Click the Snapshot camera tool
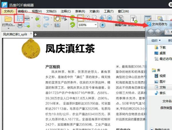This screenshot has width=172, height=130. [x=57, y=25]
